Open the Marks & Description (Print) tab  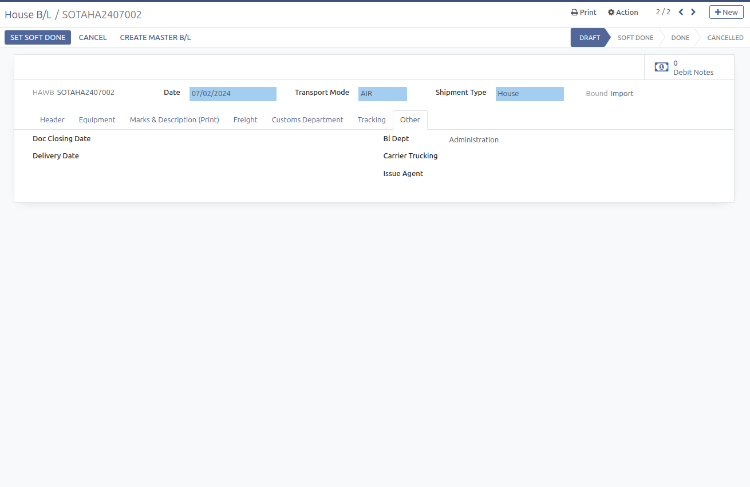[174, 120]
